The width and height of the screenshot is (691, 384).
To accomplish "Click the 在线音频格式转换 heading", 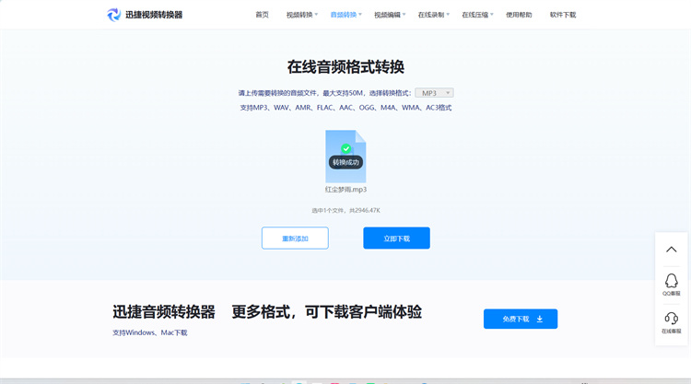I will (345, 67).
